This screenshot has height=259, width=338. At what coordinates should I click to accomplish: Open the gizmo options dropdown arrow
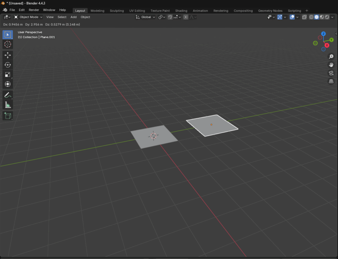click(285, 17)
